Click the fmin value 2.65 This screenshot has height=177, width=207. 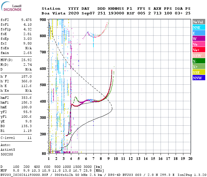coord(28,53)
